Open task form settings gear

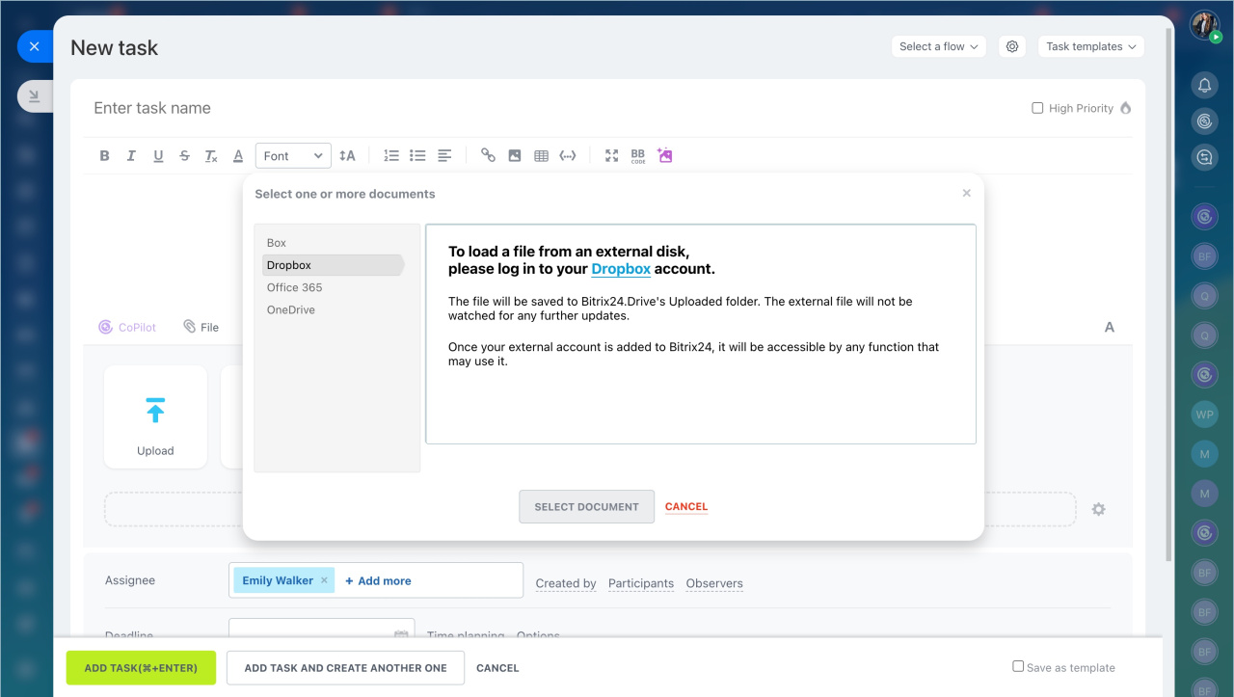point(1011,46)
